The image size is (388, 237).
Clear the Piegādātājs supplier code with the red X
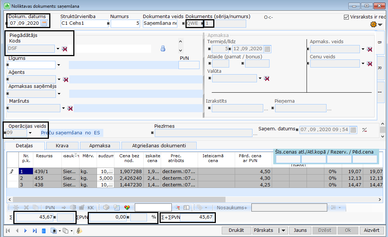[x=64, y=49]
